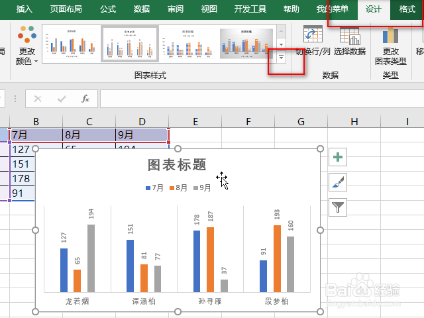424x318 pixels.
Task: Click the orange bar labeled 193
Action: [277, 259]
